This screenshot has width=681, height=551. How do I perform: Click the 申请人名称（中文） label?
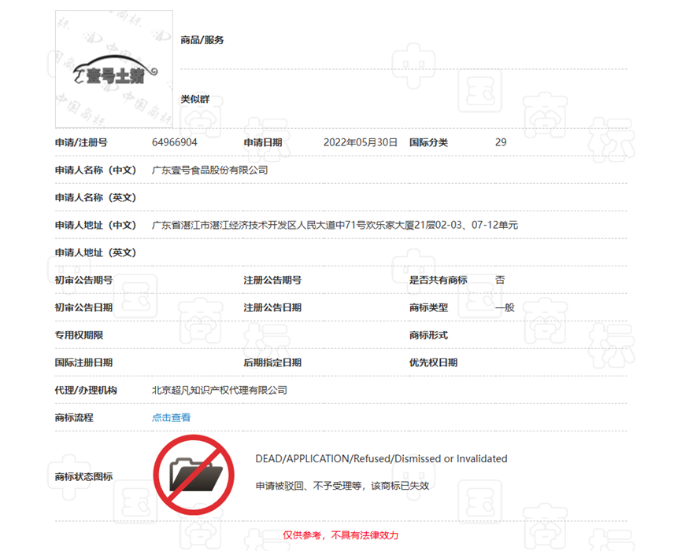(x=95, y=170)
